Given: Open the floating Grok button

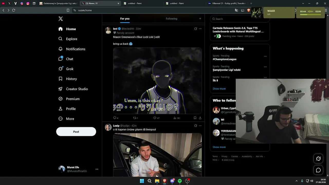Looking at the screenshot, I should tap(318, 159).
